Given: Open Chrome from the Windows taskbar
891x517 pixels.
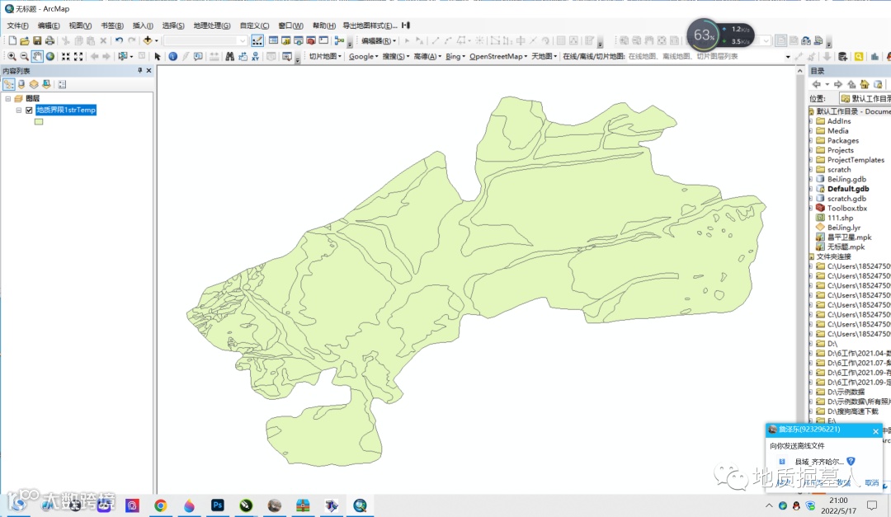Looking at the screenshot, I should [160, 505].
